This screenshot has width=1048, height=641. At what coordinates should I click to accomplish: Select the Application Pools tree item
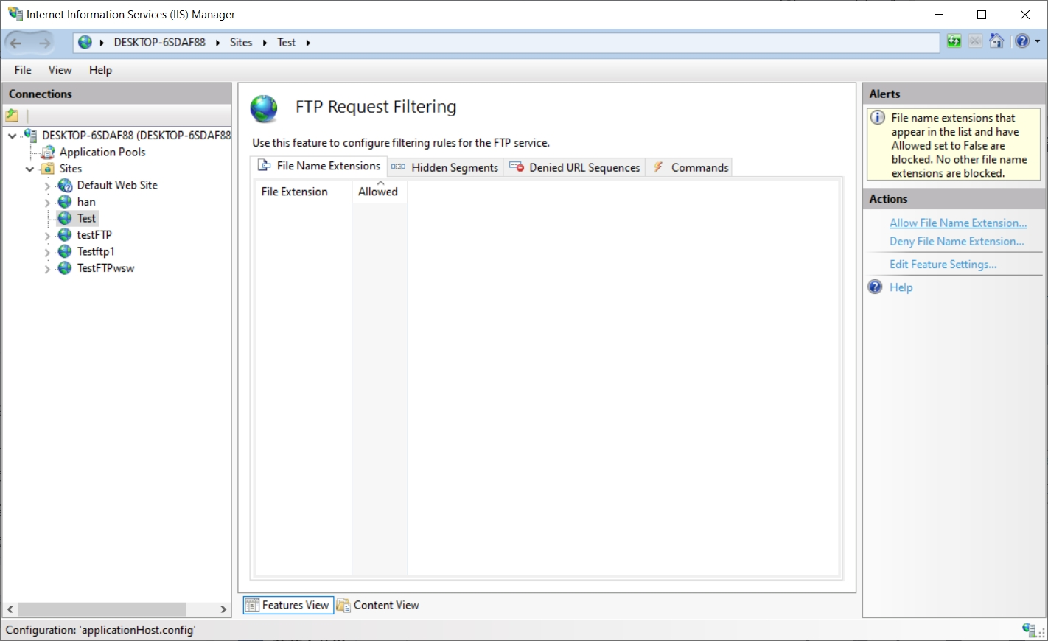pyautogui.click(x=102, y=152)
